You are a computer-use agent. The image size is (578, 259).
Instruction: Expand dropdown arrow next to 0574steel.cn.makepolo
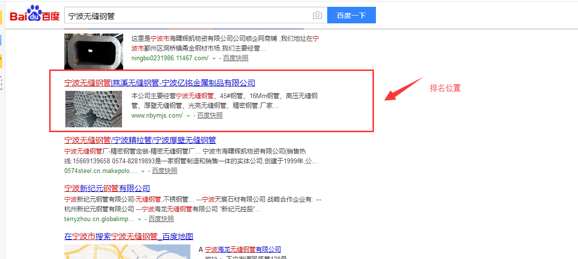[143, 172]
